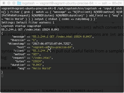
Task: Click the "GET" method value
Action: click(x=35, y=54)
